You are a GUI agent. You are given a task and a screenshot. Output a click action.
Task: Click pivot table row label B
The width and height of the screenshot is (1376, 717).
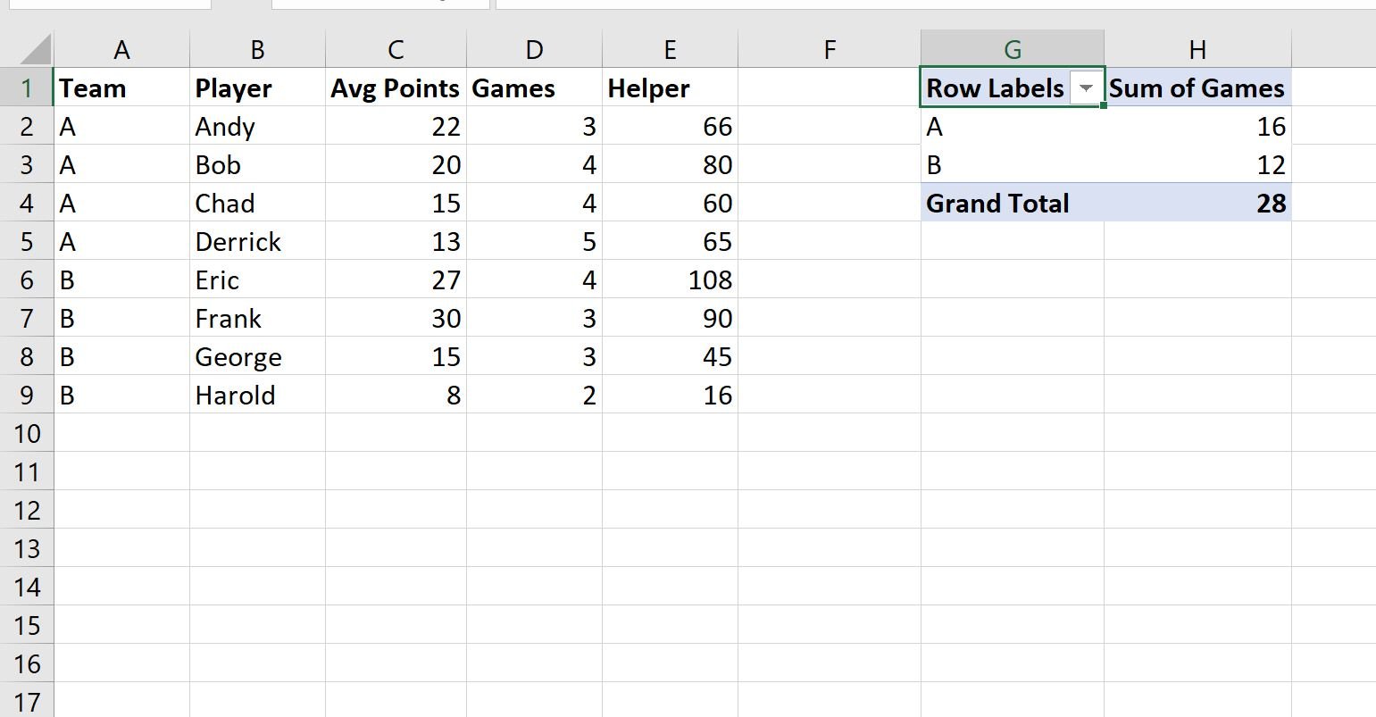pos(1013,165)
